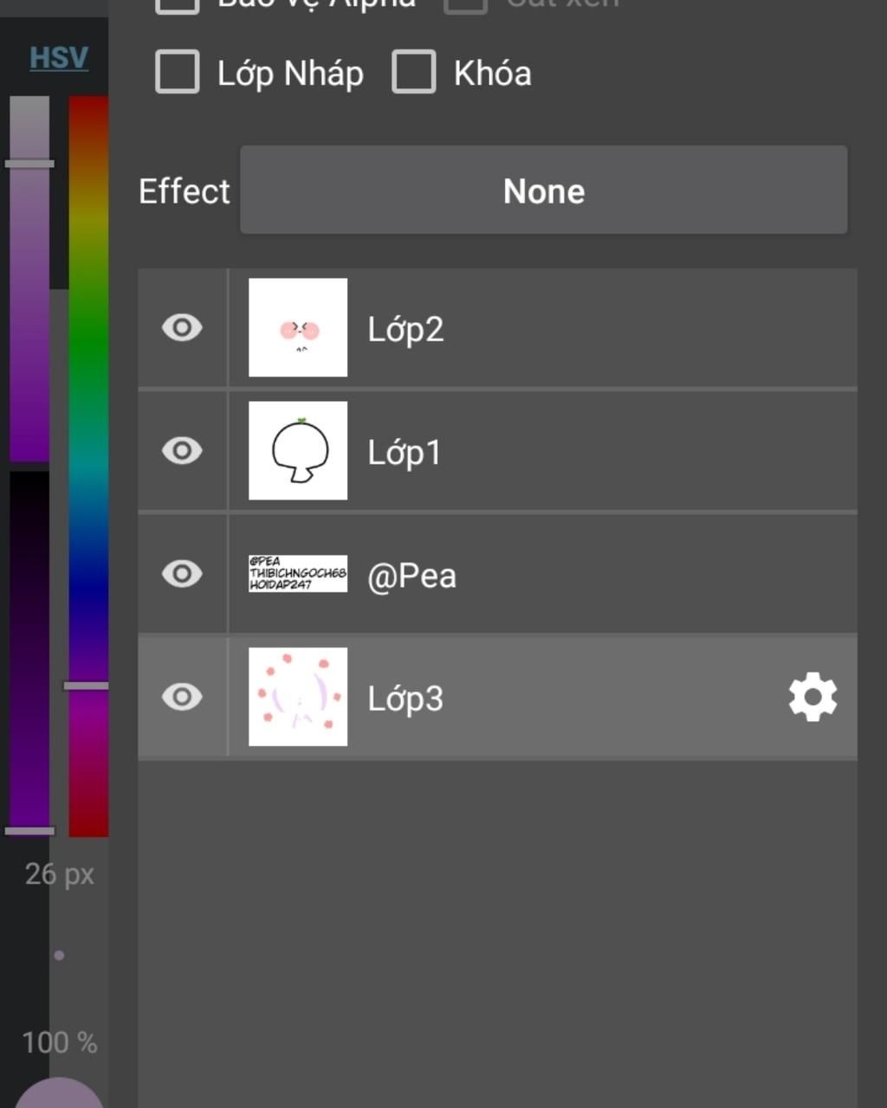Select the Lớp2 layer name
The image size is (887, 1108).
(x=405, y=330)
